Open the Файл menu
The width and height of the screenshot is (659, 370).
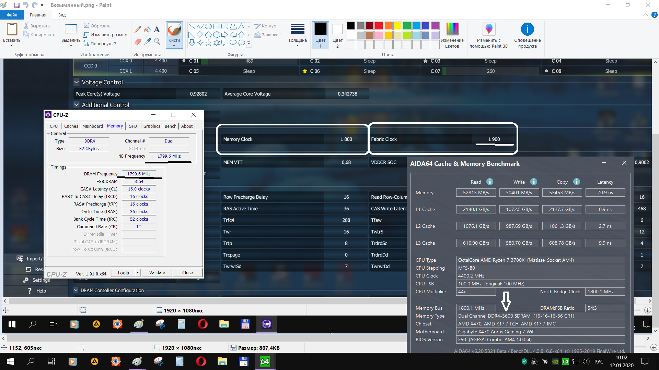tap(12, 15)
